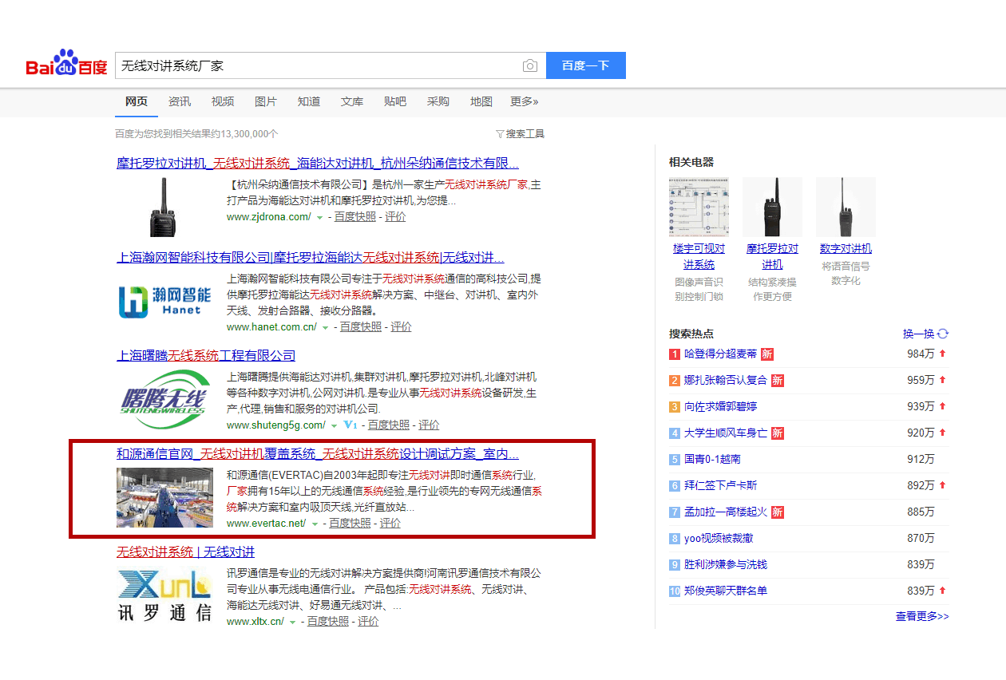1006x680 pixels.
Task: Open hot search yoo视频被裁撤
Action: click(x=719, y=538)
